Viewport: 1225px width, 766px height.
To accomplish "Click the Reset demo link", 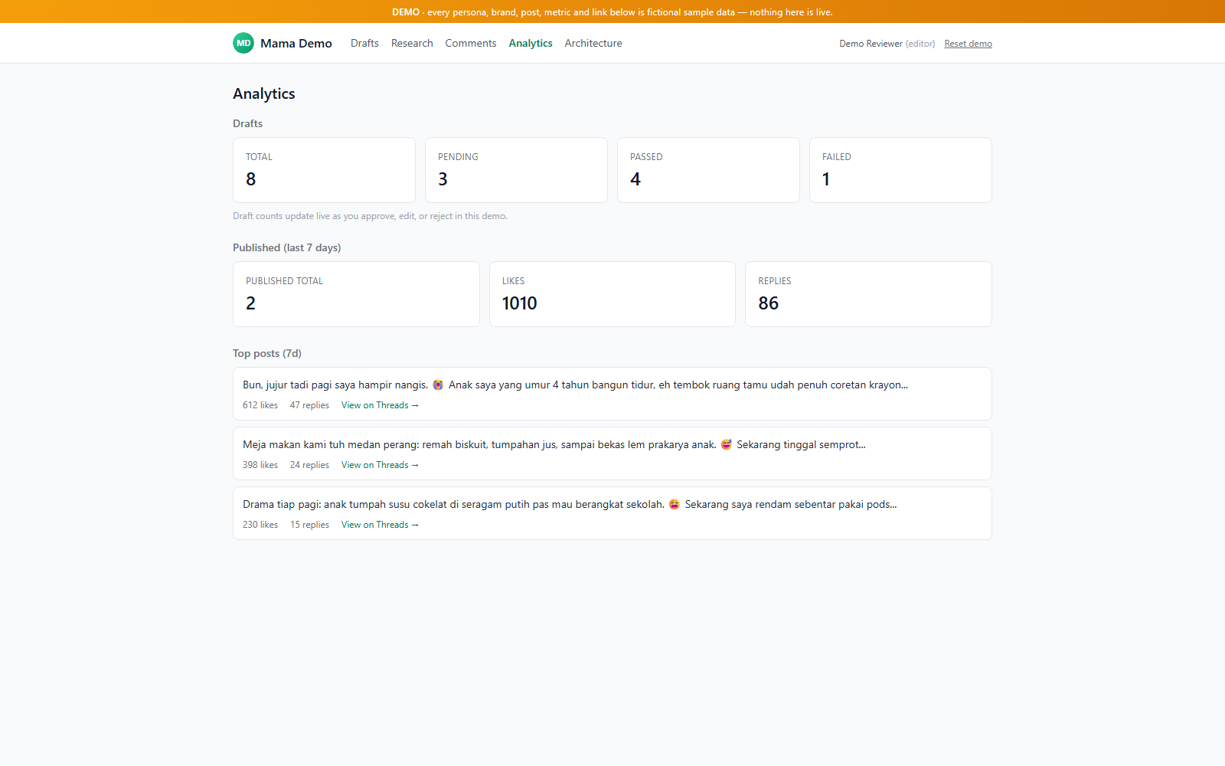I will coord(968,44).
